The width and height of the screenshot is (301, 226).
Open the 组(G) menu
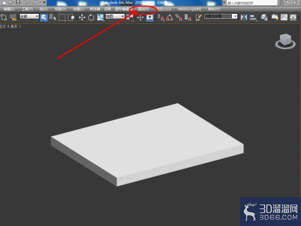pos(44,9)
